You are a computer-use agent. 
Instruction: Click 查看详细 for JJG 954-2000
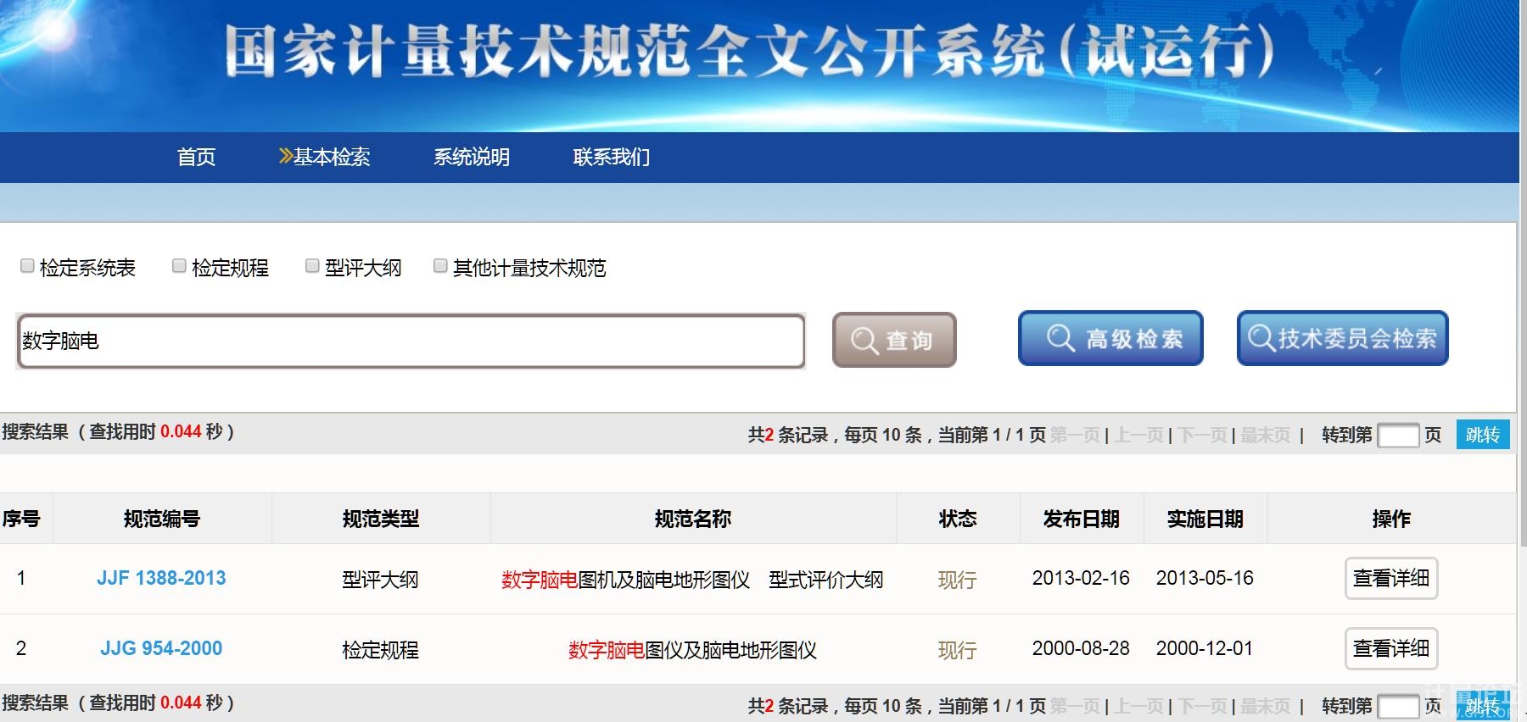tap(1390, 649)
